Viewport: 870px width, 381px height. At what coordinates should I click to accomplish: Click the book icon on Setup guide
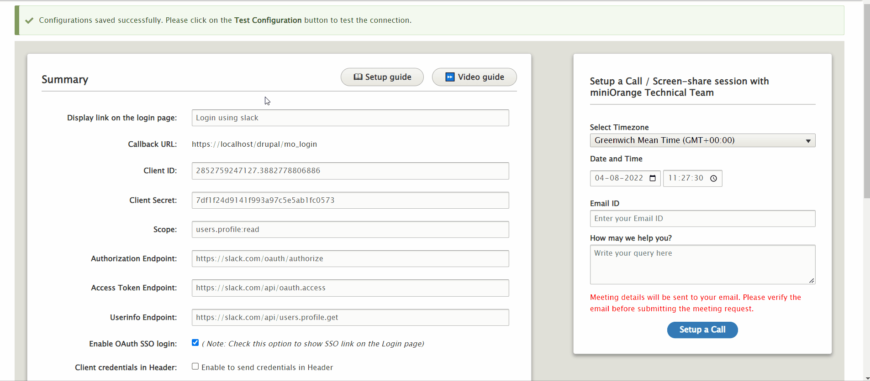pos(358,77)
